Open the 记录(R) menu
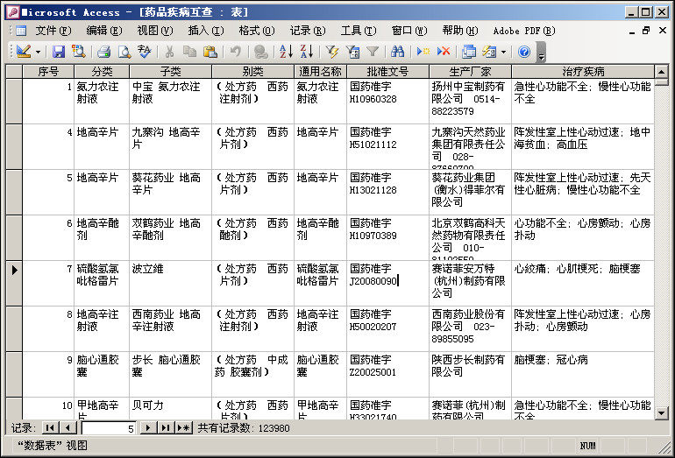The image size is (675, 458). (x=308, y=31)
